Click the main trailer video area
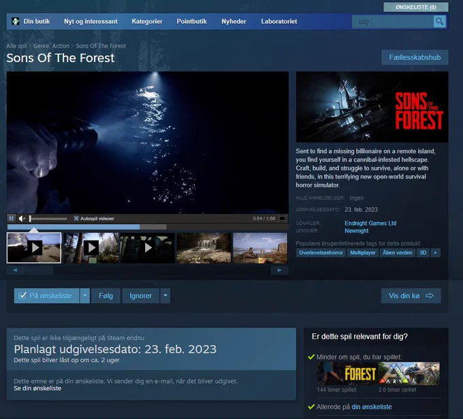 148,142
